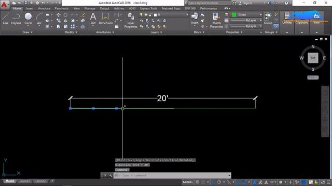Select the Polyline tool
This screenshot has height=186, width=332.
tap(16, 19)
